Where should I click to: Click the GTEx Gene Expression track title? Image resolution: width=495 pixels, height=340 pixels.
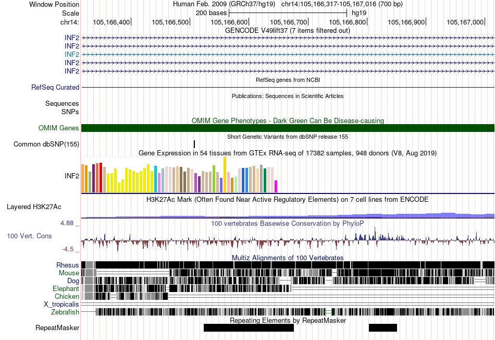[288, 153]
